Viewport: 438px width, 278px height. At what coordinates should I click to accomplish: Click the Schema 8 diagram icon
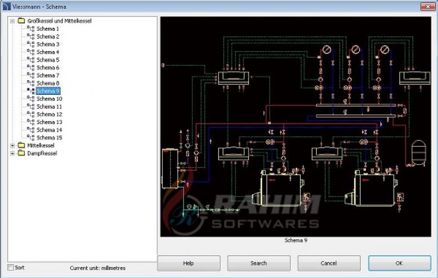(x=31, y=83)
